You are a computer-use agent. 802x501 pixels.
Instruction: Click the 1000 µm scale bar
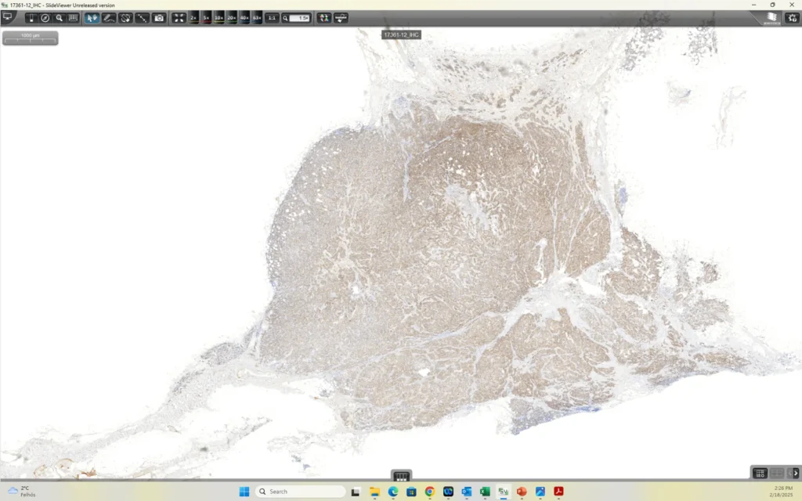tap(31, 38)
